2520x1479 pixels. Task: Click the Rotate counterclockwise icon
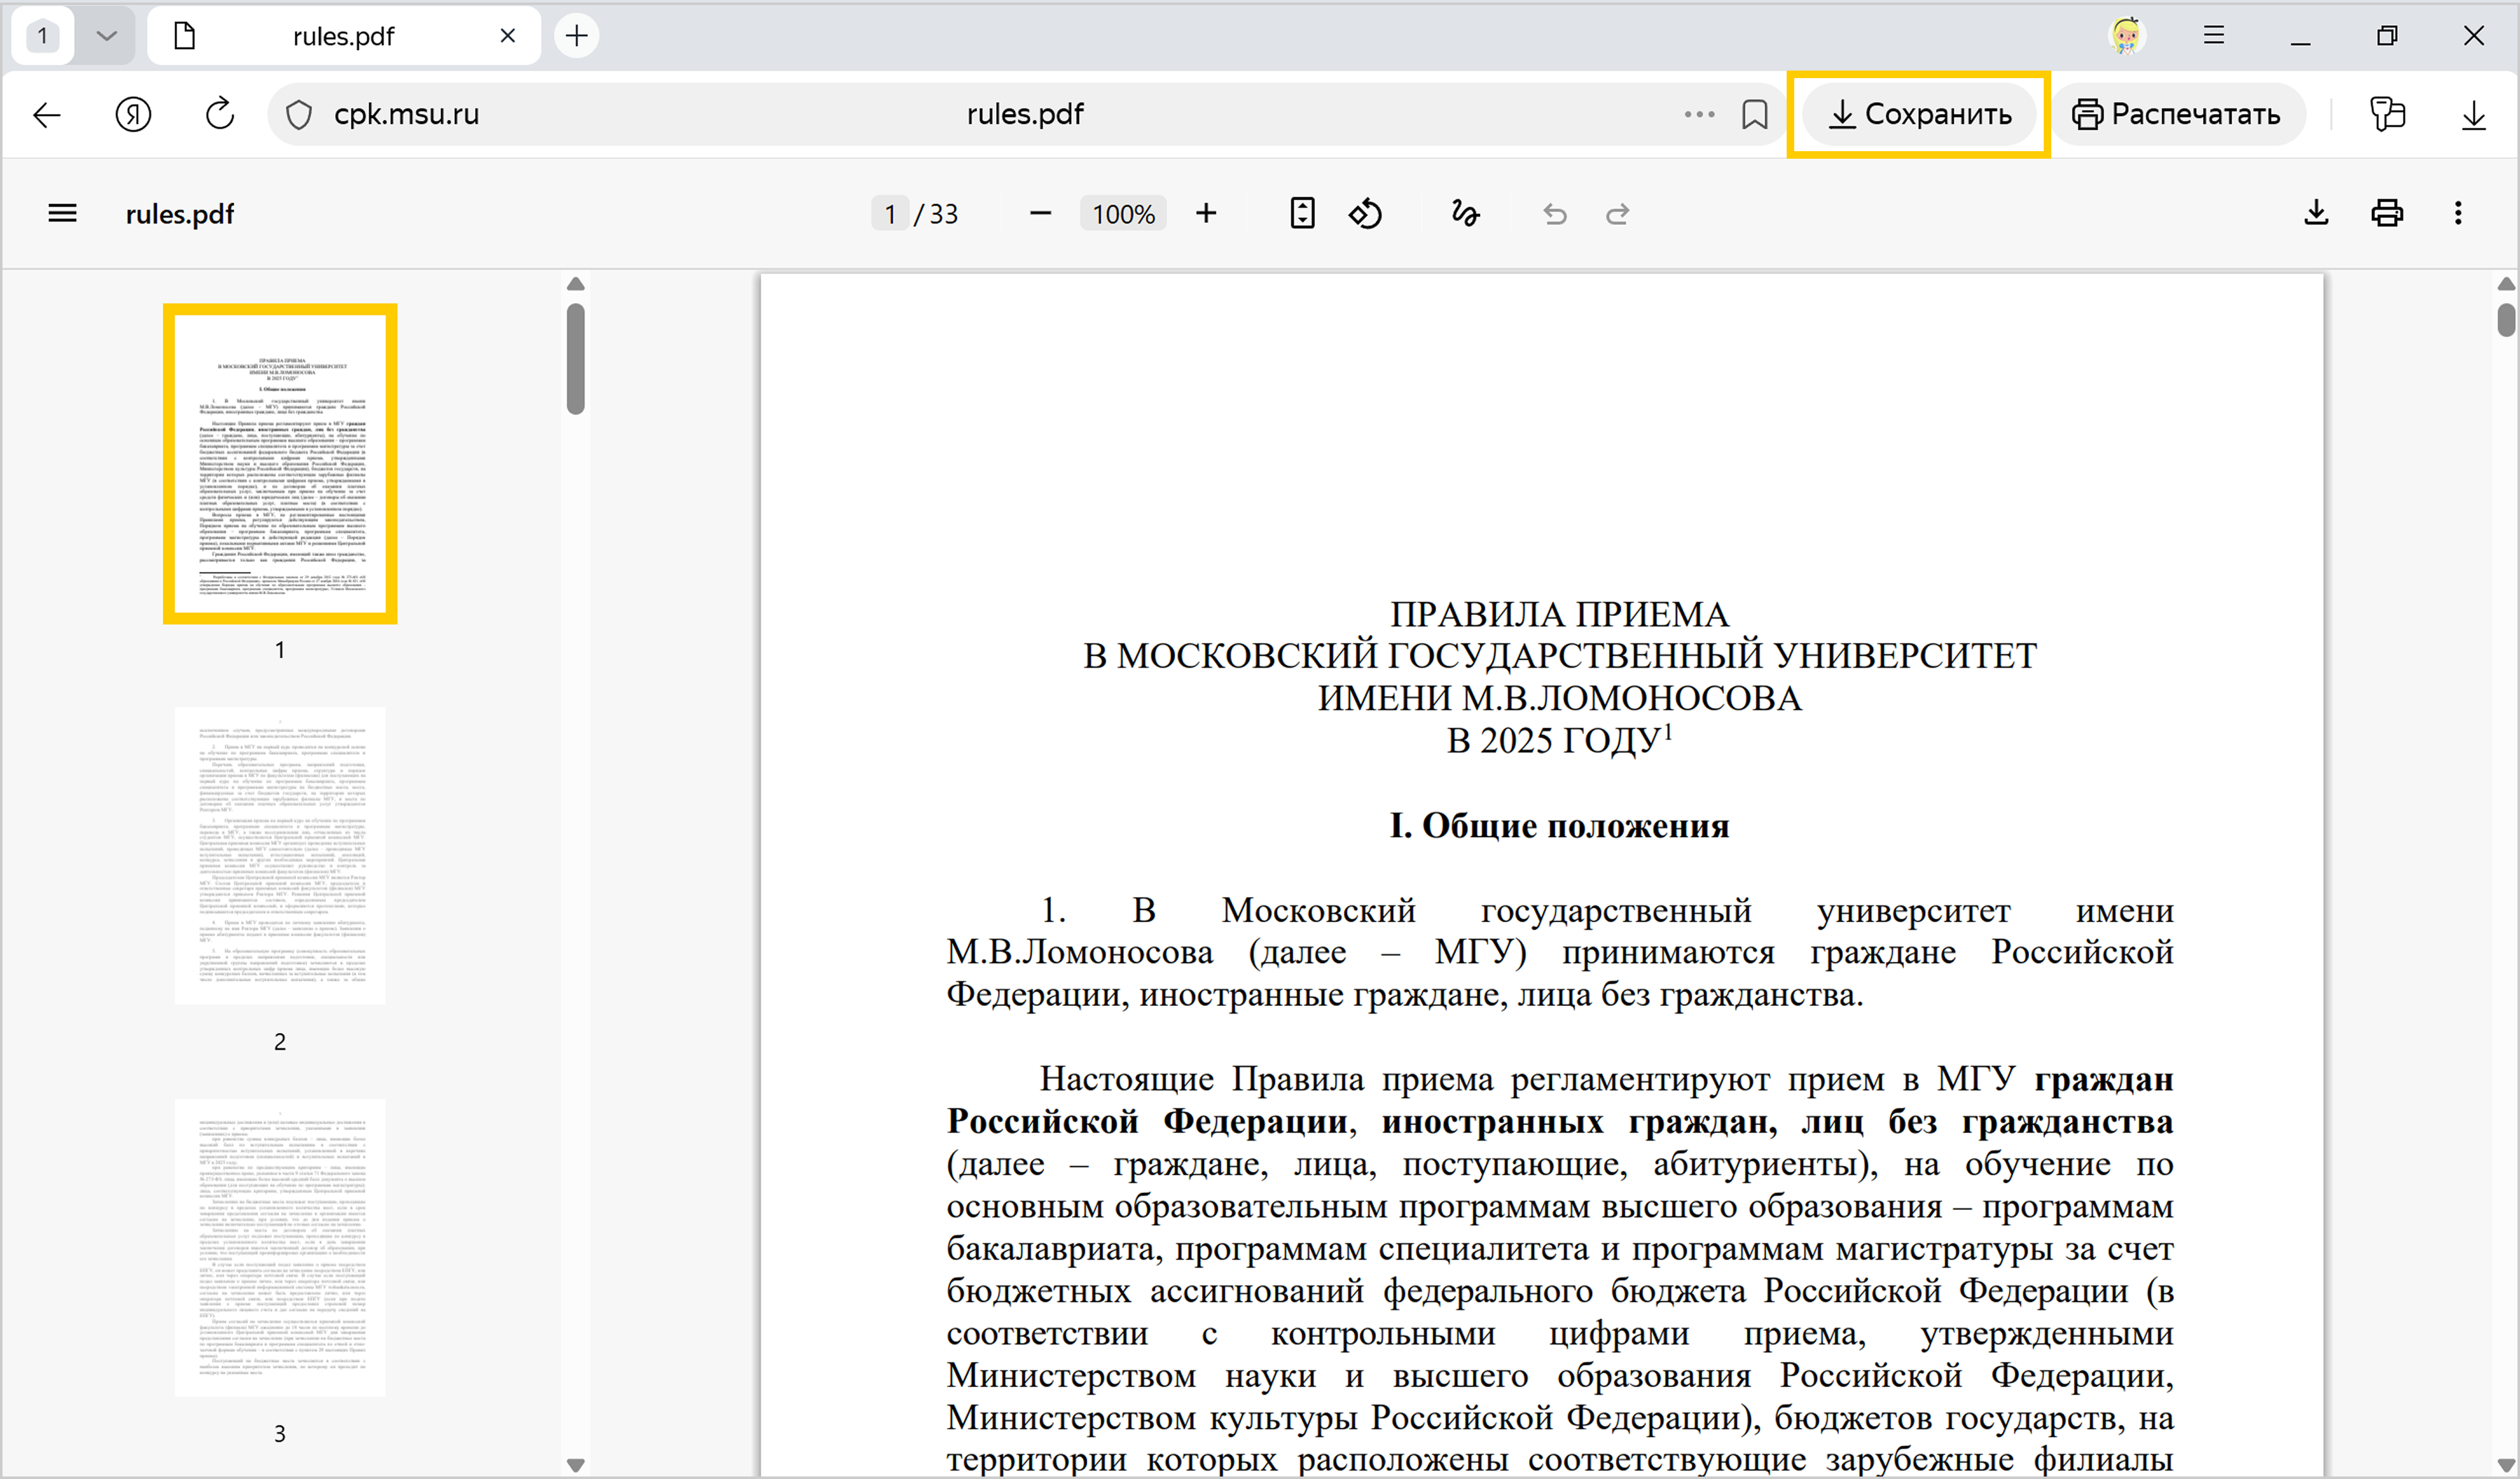1366,213
